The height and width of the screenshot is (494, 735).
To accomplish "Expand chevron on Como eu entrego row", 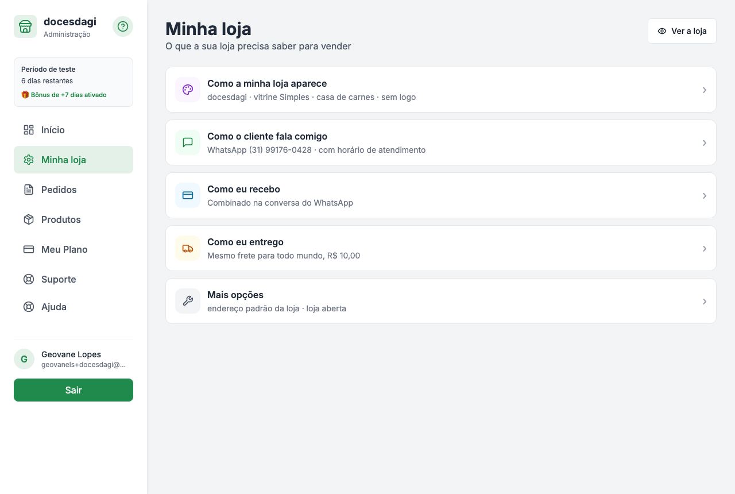I will [705, 248].
